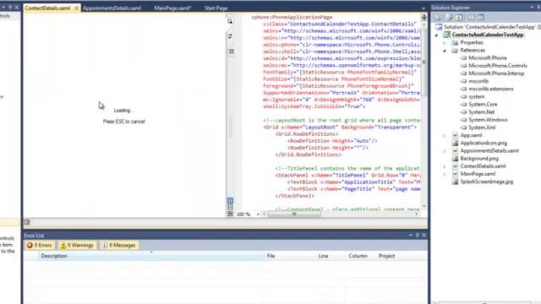Click the collapse pane icon on splitter

click(x=231, y=52)
